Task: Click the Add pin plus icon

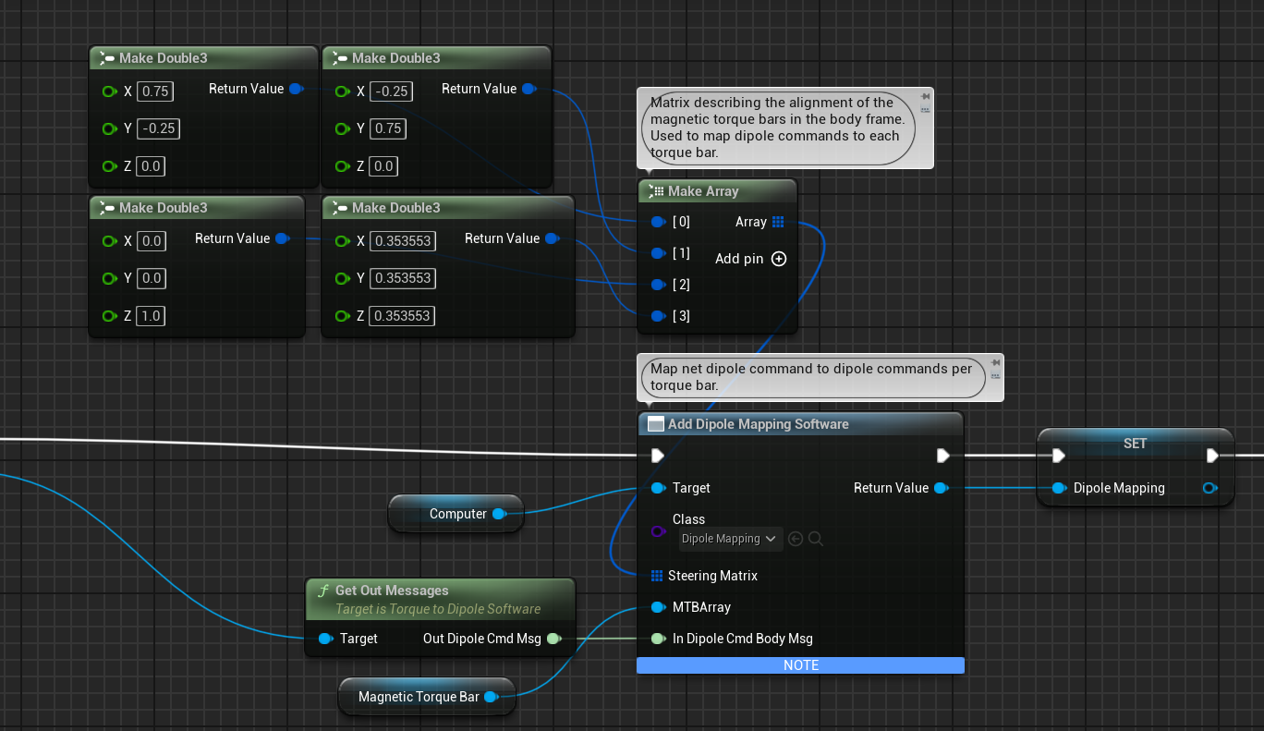Action: [779, 259]
